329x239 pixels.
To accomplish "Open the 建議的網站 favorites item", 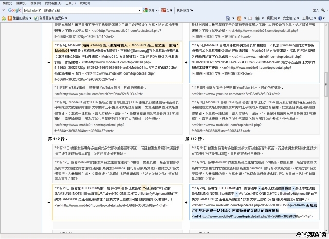I will point(20,19).
